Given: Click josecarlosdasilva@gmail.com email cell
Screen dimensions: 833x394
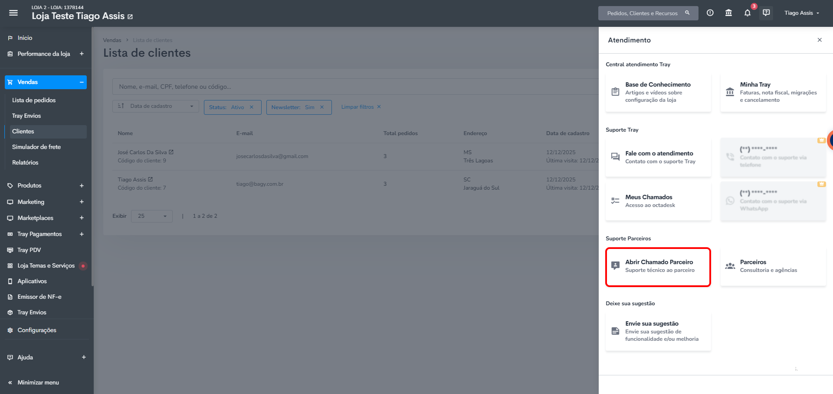Looking at the screenshot, I should 272,156.
